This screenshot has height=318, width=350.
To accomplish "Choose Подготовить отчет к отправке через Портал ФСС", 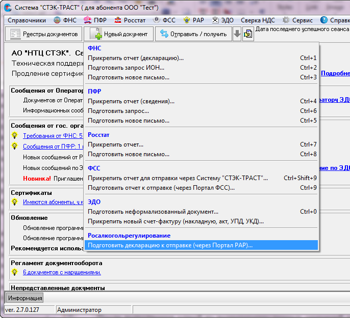I will point(202,188).
